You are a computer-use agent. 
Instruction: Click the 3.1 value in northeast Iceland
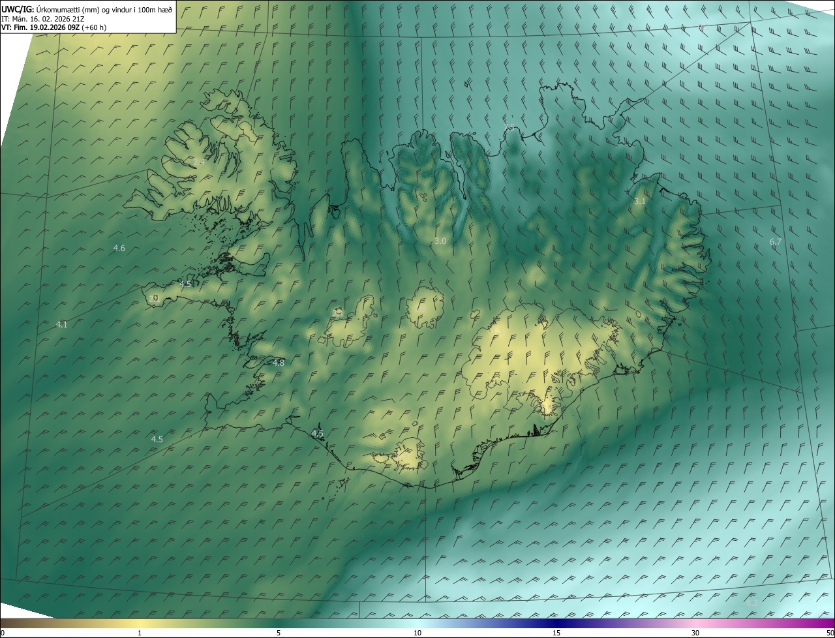coord(640,202)
